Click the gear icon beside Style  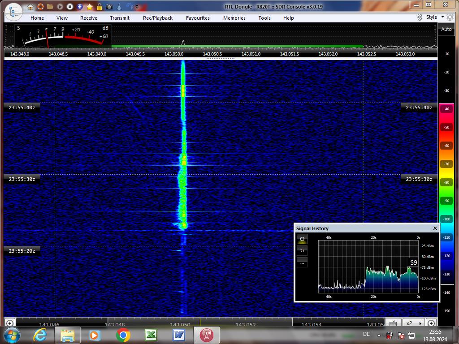[450, 17]
